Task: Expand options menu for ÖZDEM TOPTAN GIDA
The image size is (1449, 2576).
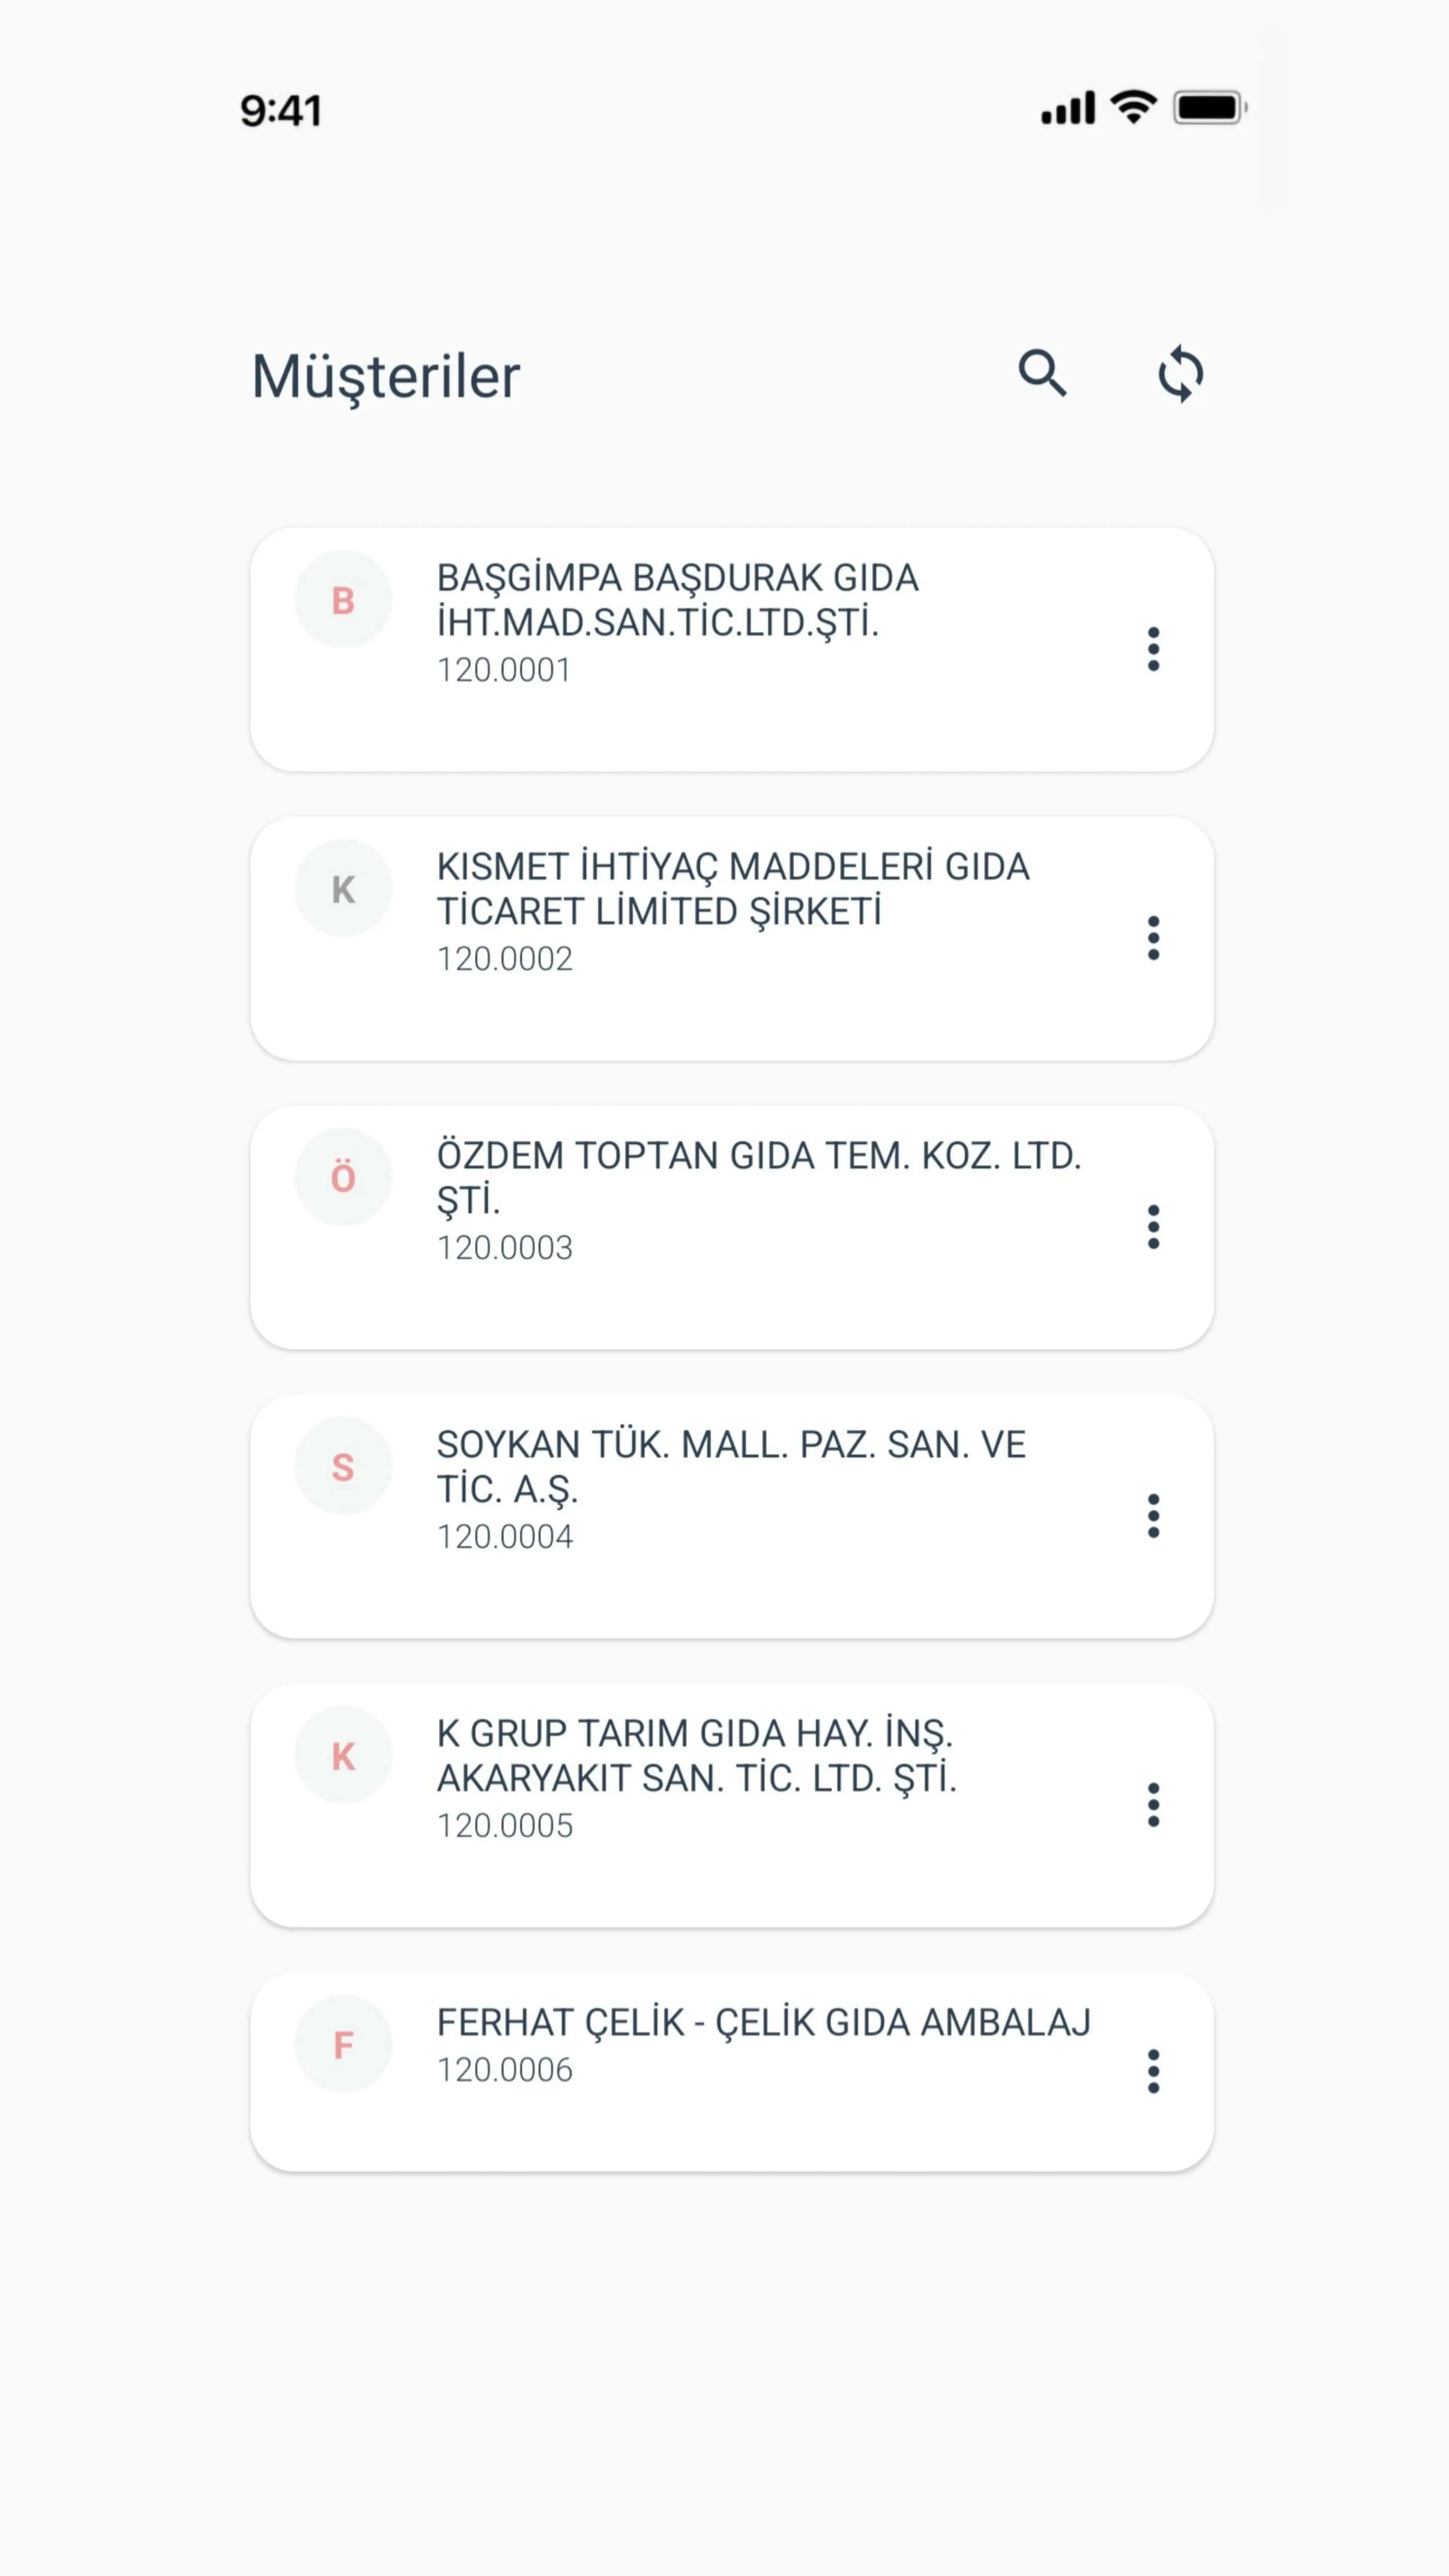Action: [x=1153, y=1227]
